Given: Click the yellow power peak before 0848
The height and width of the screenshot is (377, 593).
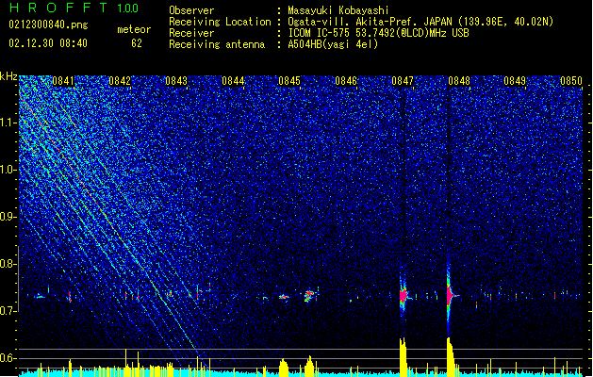Looking at the screenshot, I should [x=451, y=356].
